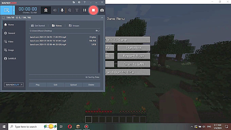This screenshot has width=231, height=130.
Task: Toggle the text overlay T icon
Action: [x=77, y=10]
